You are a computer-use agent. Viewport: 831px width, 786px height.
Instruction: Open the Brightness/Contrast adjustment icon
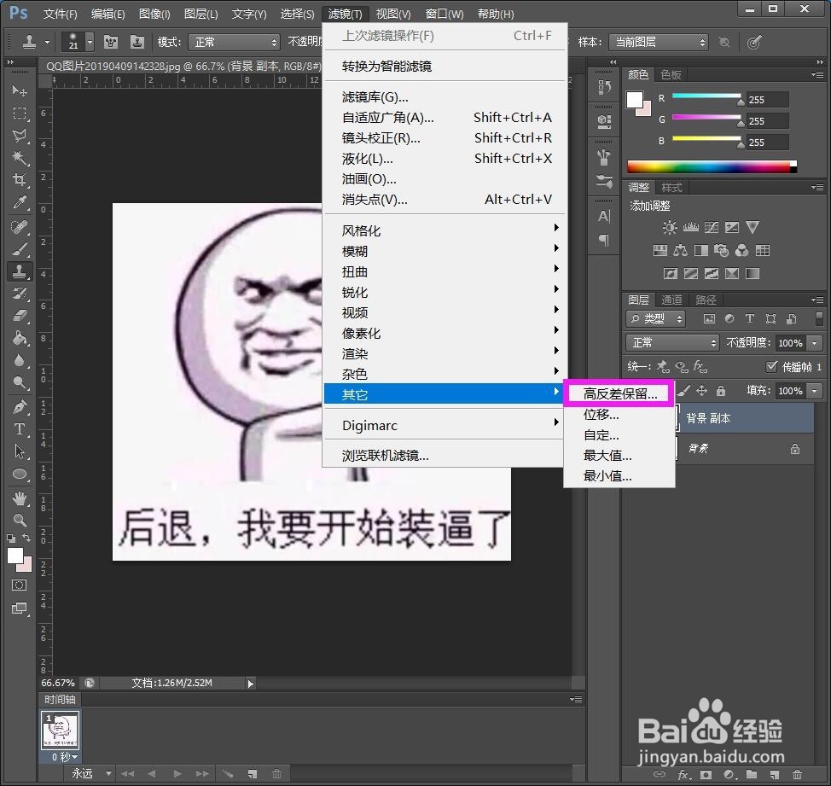(670, 227)
